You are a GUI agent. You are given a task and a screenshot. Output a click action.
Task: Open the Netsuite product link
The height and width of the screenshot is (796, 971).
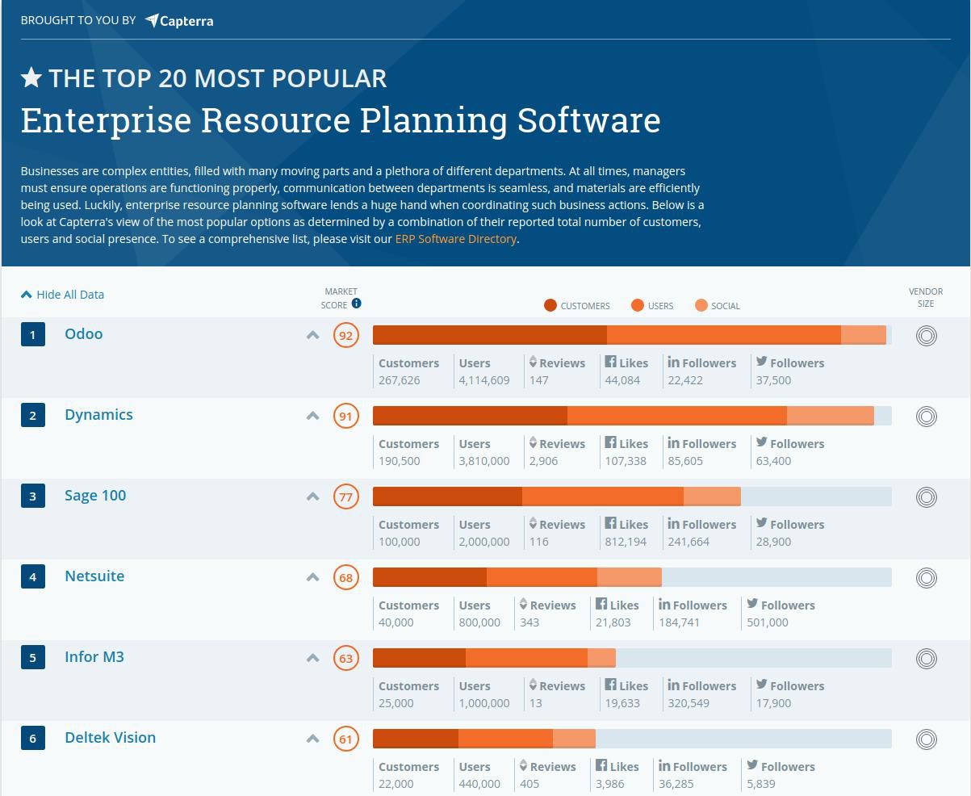(94, 576)
